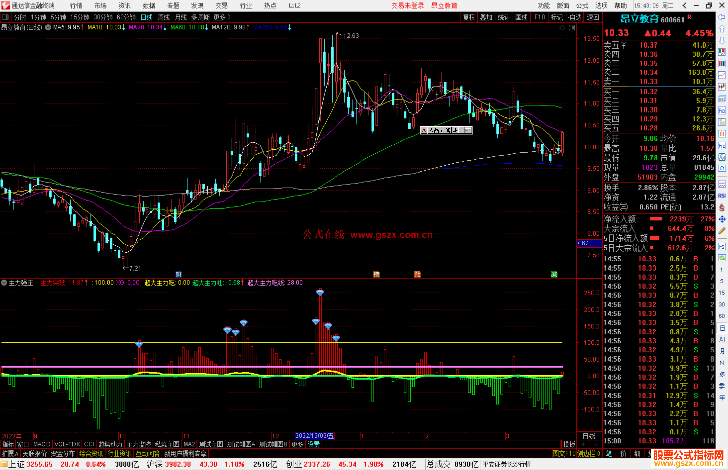Click the 设置 link in indicator tabs
The height and width of the screenshot is (470, 728).
[x=313, y=444]
